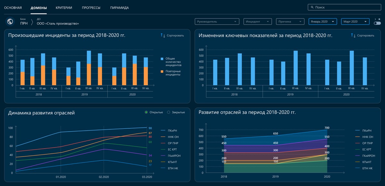Select the 'Закрытые' radio button

169,112
